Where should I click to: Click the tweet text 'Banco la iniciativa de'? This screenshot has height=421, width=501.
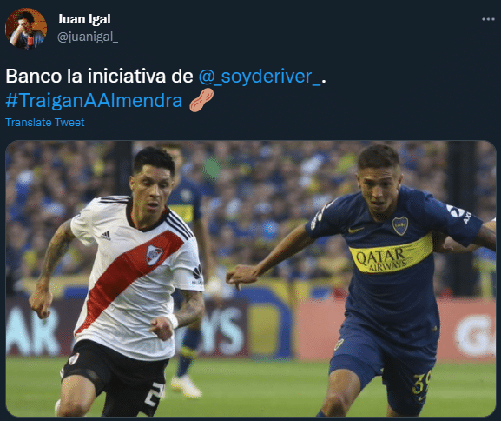click(x=99, y=77)
